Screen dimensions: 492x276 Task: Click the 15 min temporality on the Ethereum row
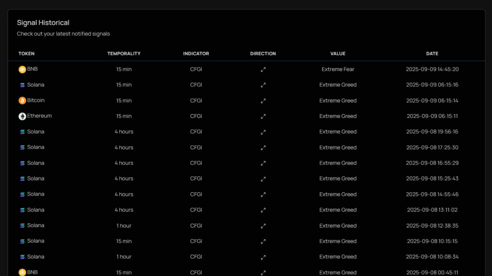124,116
